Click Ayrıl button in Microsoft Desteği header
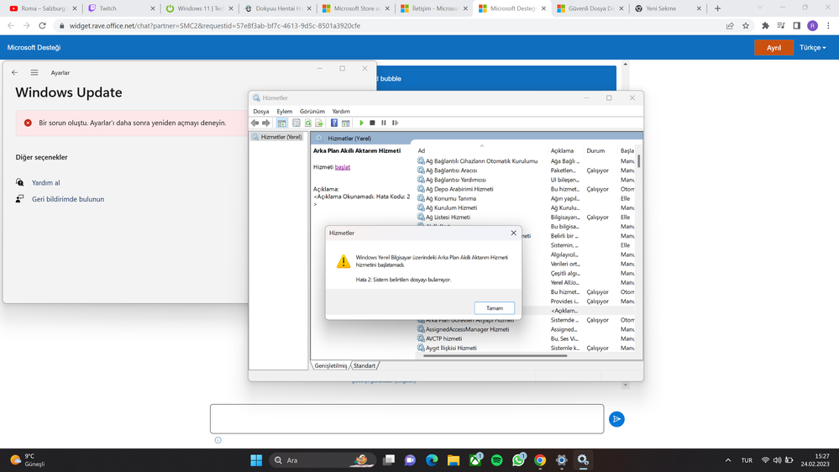Viewport: 839px width, 472px height. tap(773, 48)
